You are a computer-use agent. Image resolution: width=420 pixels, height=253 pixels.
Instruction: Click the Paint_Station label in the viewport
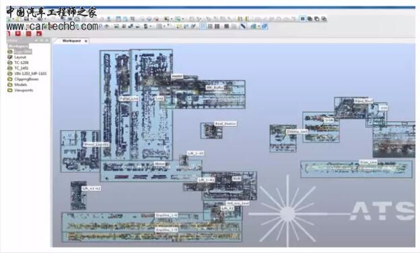click(x=225, y=124)
